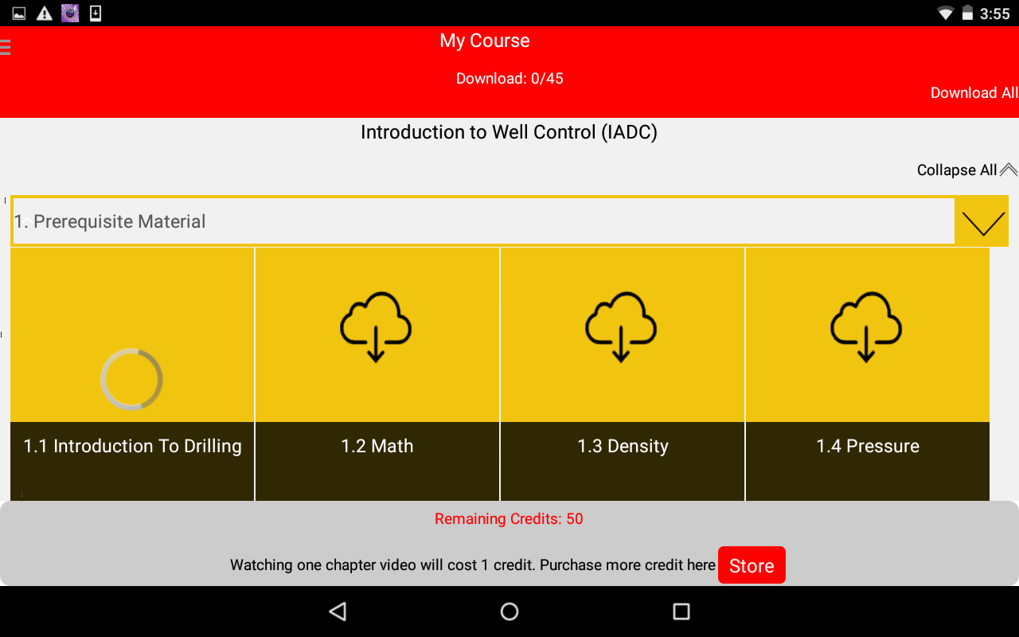
Task: Tap Download All
Action: click(974, 92)
